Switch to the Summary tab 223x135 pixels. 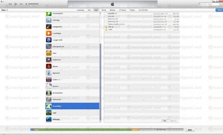[80, 10]
